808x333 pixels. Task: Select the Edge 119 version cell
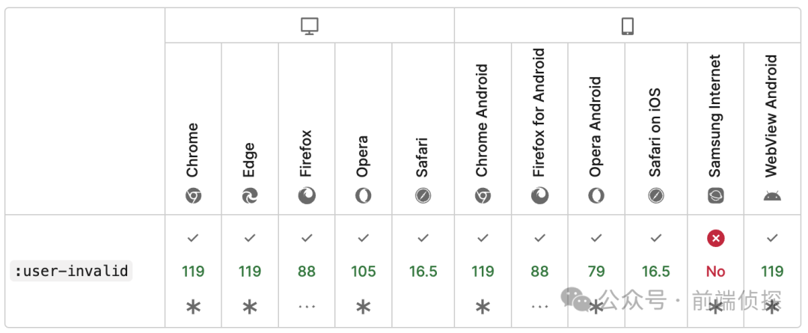pos(250,271)
